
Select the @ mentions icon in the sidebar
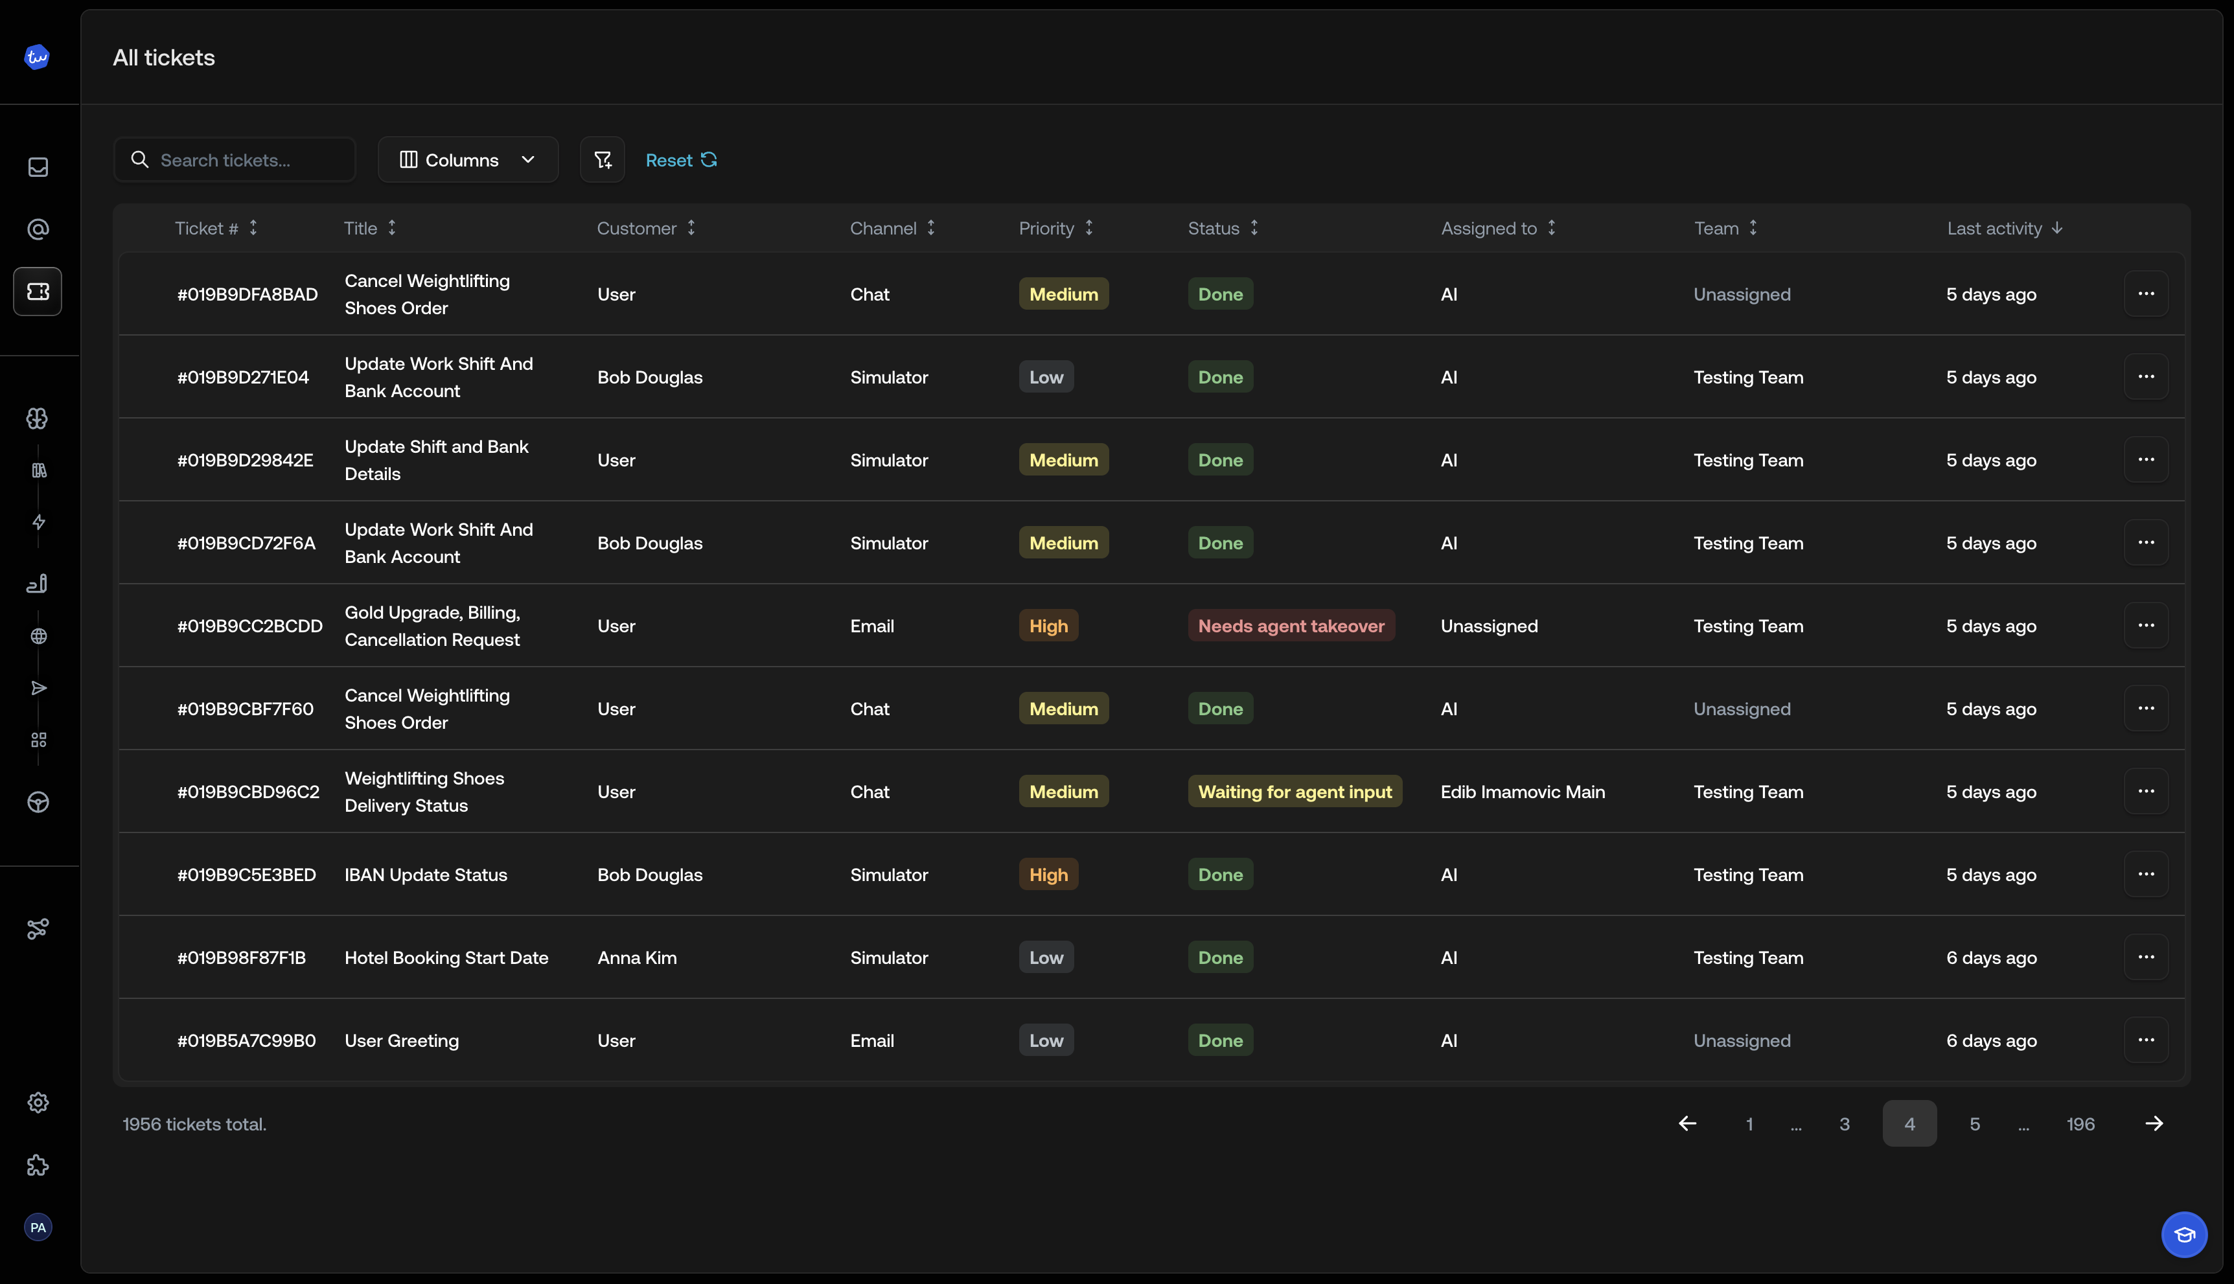point(37,229)
